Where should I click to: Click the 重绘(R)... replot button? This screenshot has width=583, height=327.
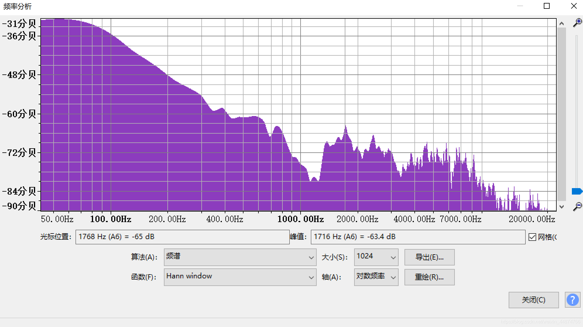[x=429, y=277]
